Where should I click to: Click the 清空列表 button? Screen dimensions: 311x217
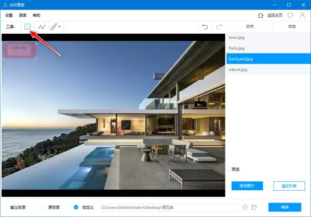point(289,186)
